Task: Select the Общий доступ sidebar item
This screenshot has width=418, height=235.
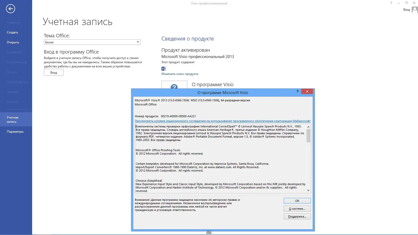Action: coord(17,82)
